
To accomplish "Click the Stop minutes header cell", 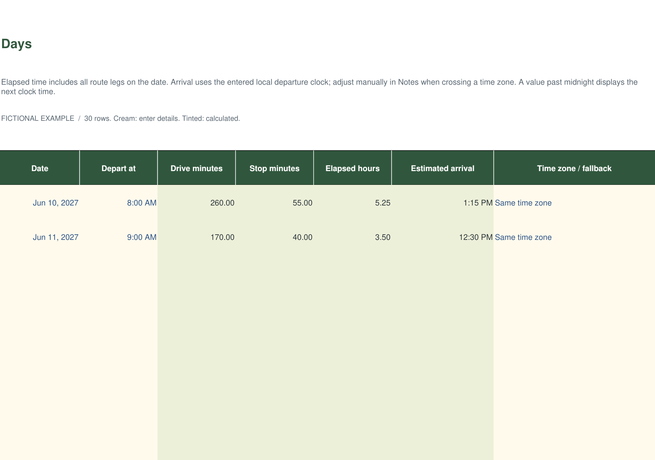I will (x=275, y=168).
